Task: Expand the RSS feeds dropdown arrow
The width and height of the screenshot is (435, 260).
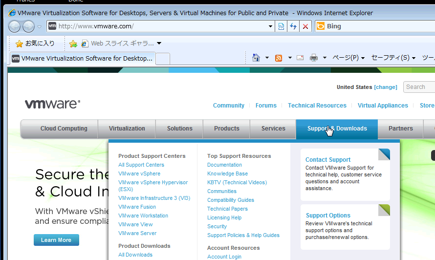Action: coord(290,58)
